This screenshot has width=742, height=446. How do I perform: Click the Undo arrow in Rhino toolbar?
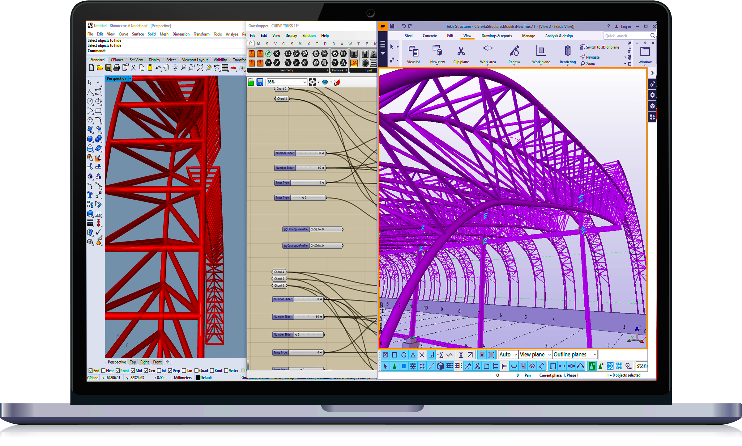pos(158,68)
